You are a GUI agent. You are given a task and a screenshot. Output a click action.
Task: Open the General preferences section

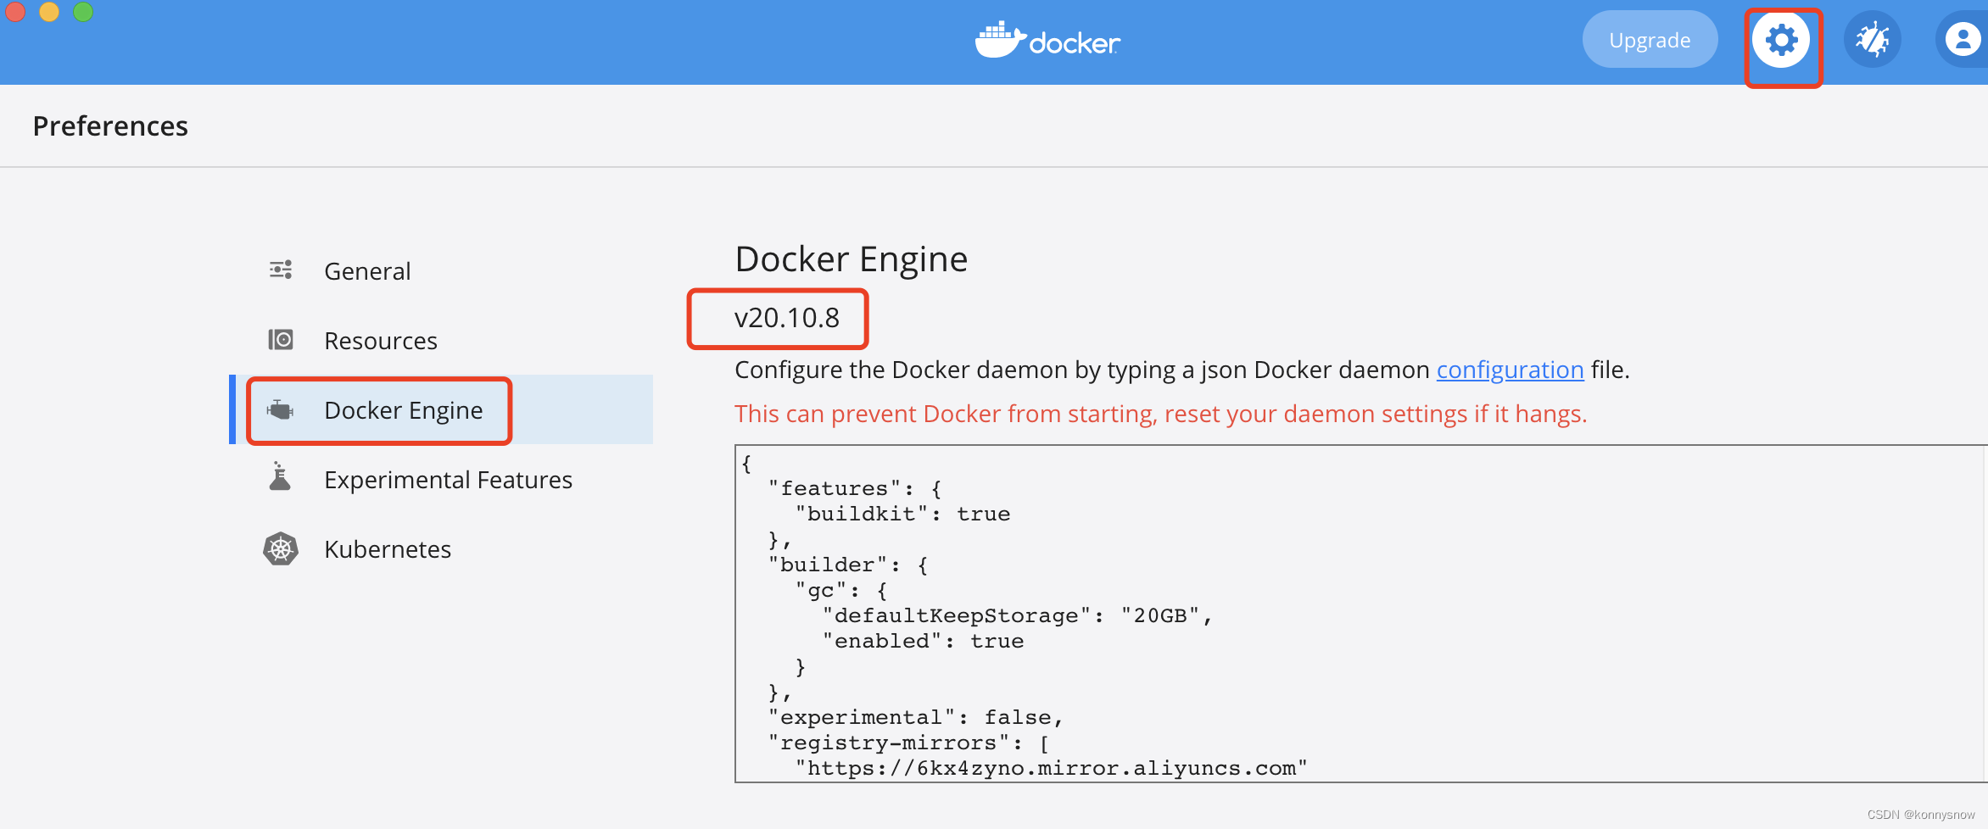(441, 271)
